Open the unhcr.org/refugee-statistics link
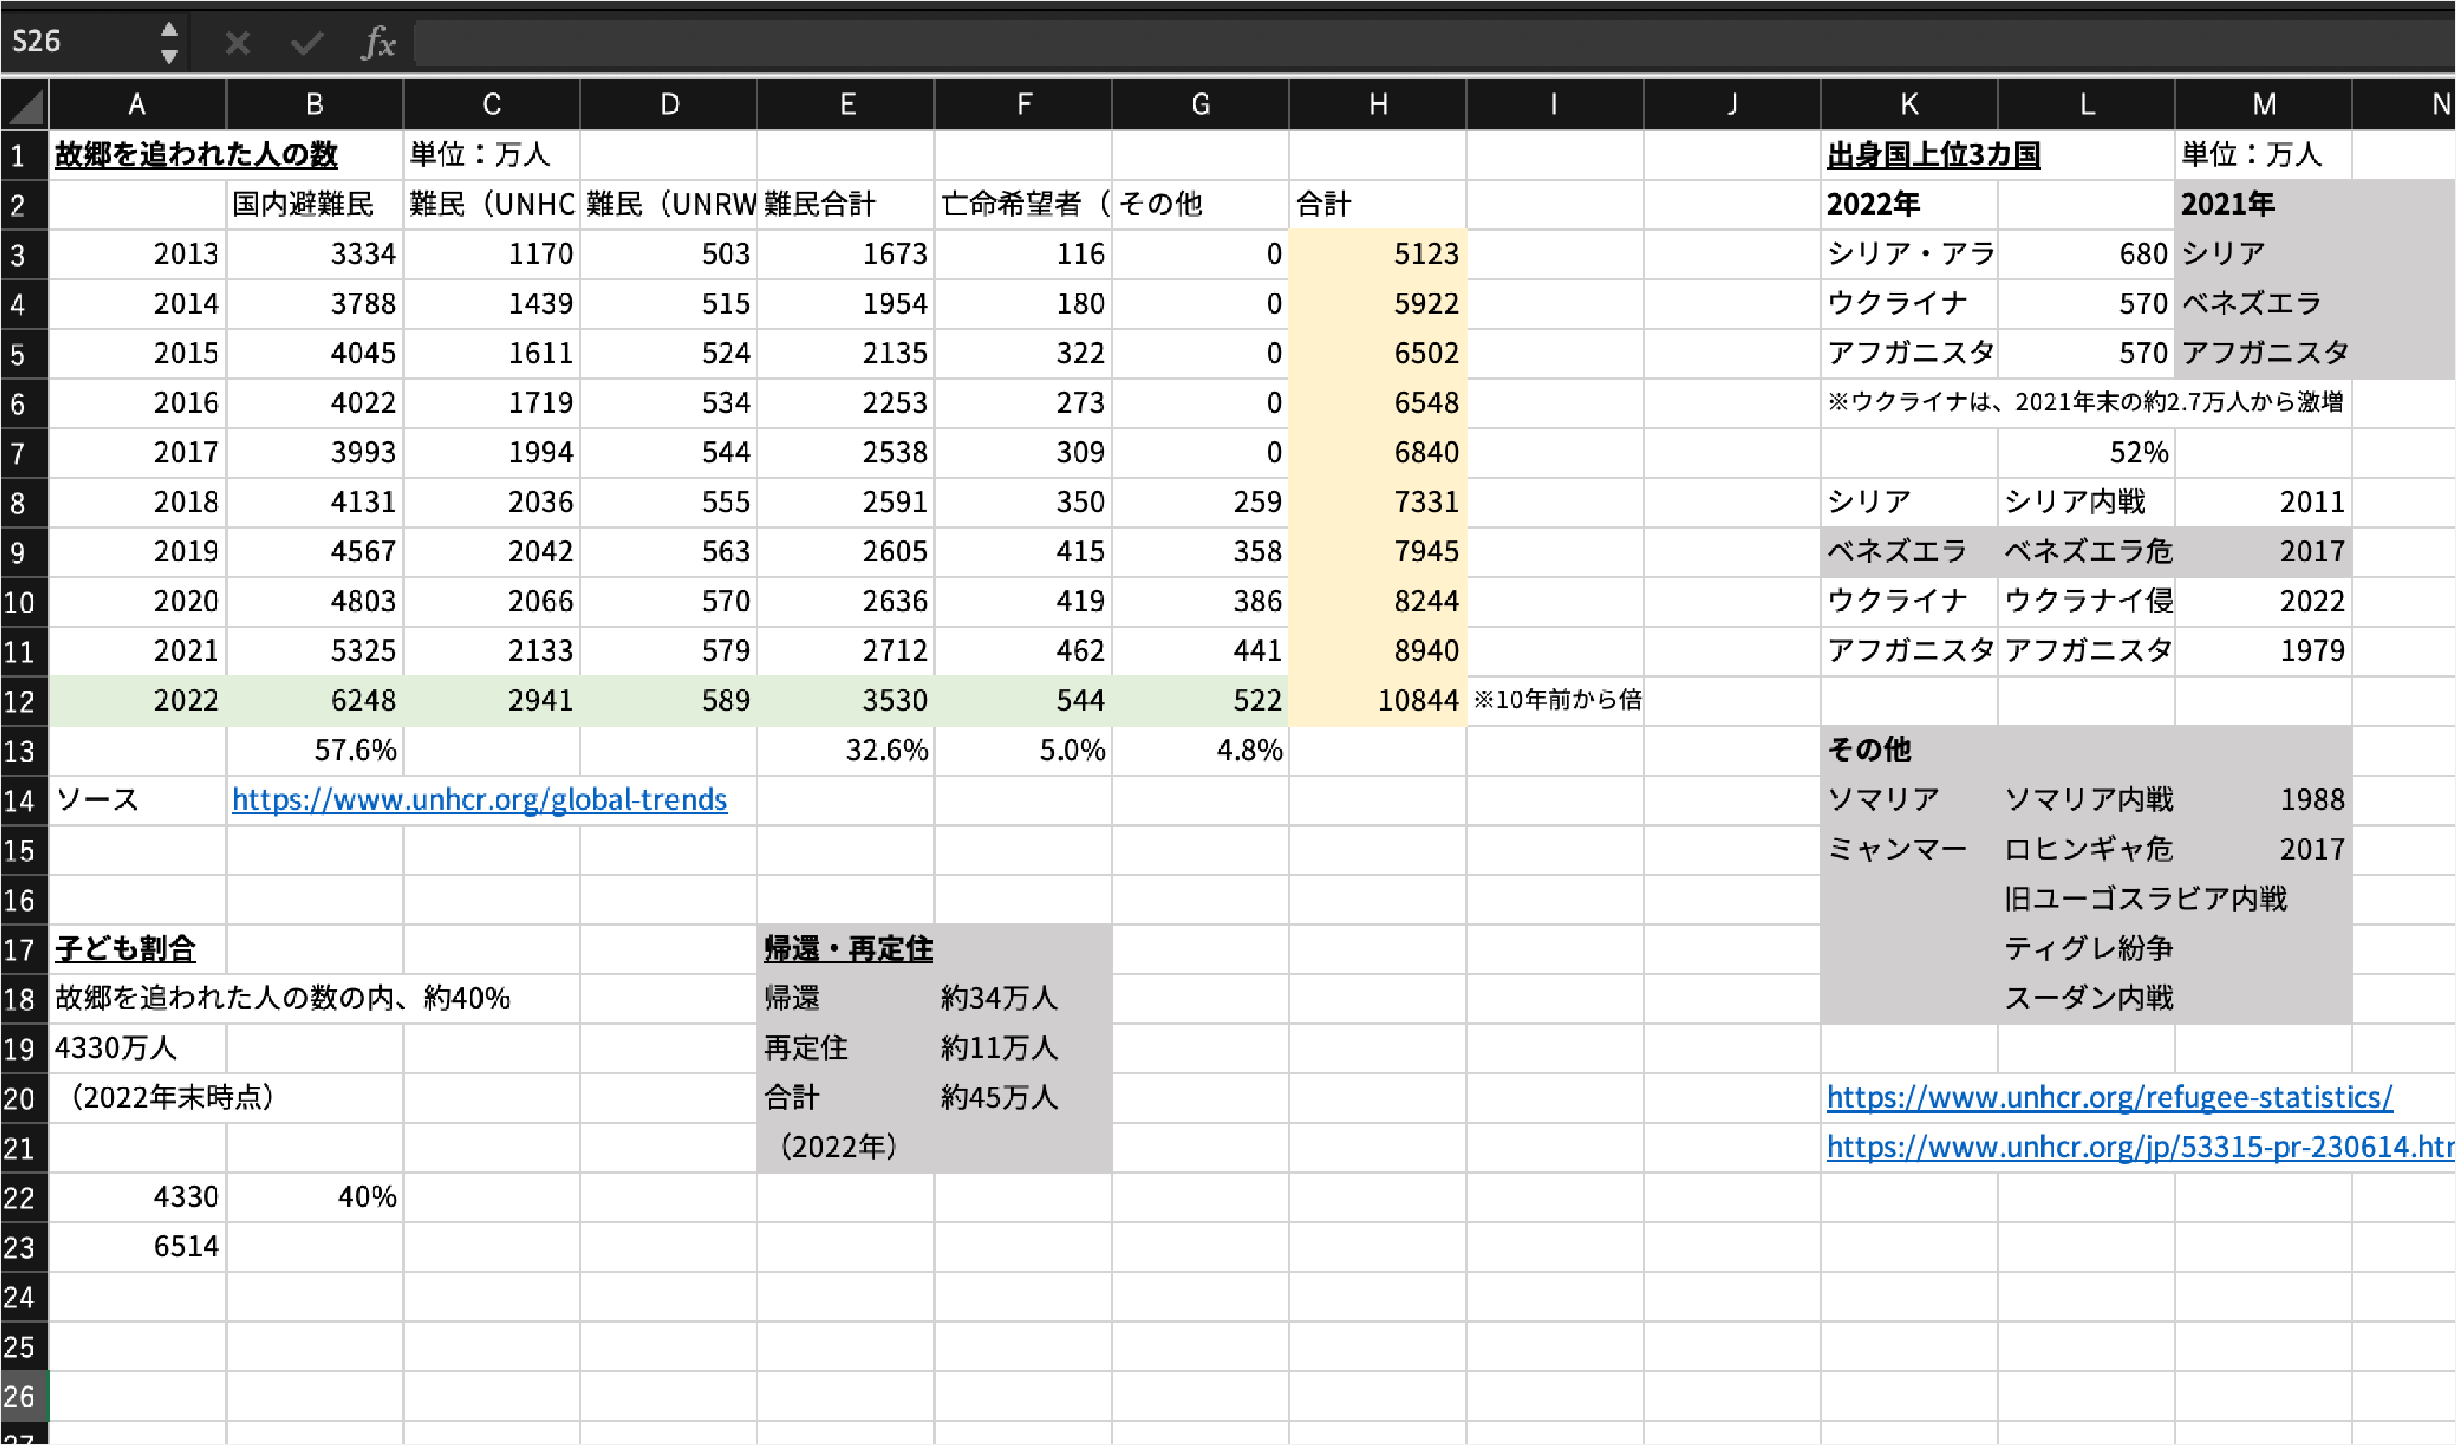The image size is (2456, 1445). [2109, 1098]
